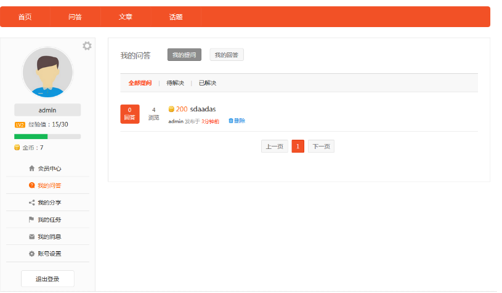Viewport: 502px width, 293px height.
Task: Click the admin profile avatar picture
Action: pos(47,73)
